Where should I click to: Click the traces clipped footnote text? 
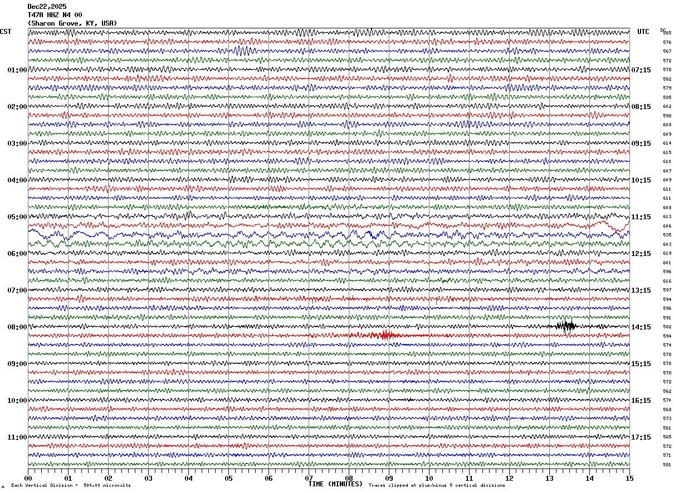437,486
